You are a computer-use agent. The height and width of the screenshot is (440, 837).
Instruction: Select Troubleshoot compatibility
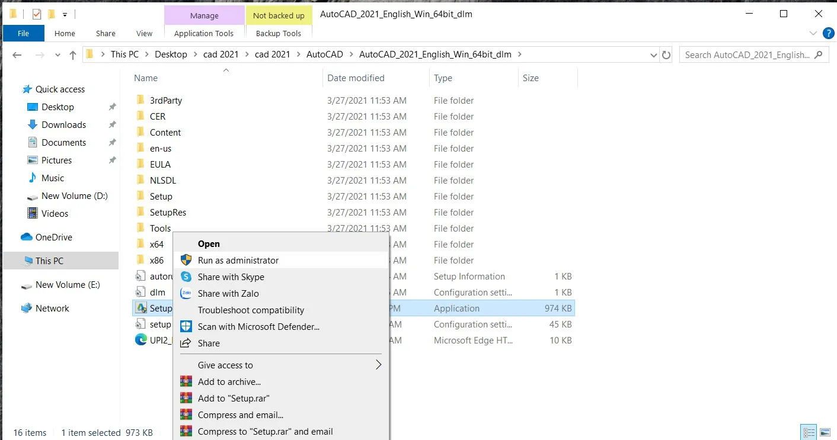pyautogui.click(x=251, y=310)
